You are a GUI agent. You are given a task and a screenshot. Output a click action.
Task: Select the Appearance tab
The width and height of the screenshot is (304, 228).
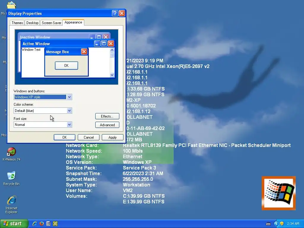[x=73, y=22]
